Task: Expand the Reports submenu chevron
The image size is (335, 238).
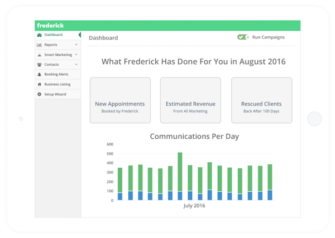Action: pos(76,45)
